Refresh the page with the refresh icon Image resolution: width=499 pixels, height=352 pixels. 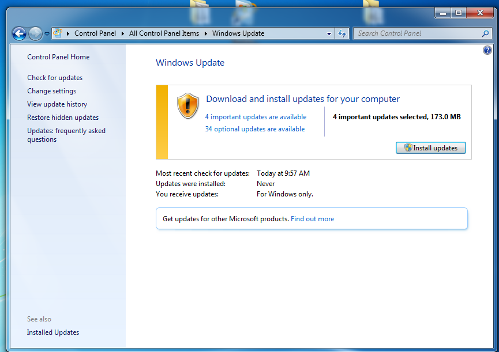click(x=342, y=33)
